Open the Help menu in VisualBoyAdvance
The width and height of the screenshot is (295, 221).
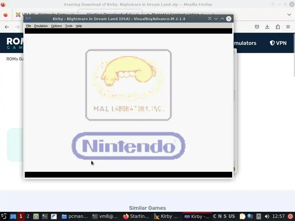click(79, 26)
